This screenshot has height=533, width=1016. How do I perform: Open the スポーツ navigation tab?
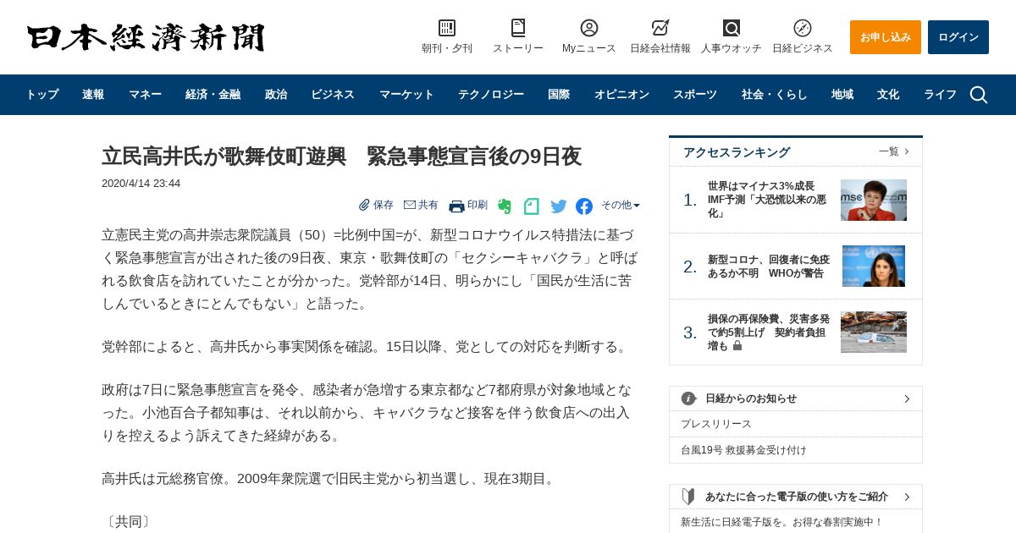[695, 95]
